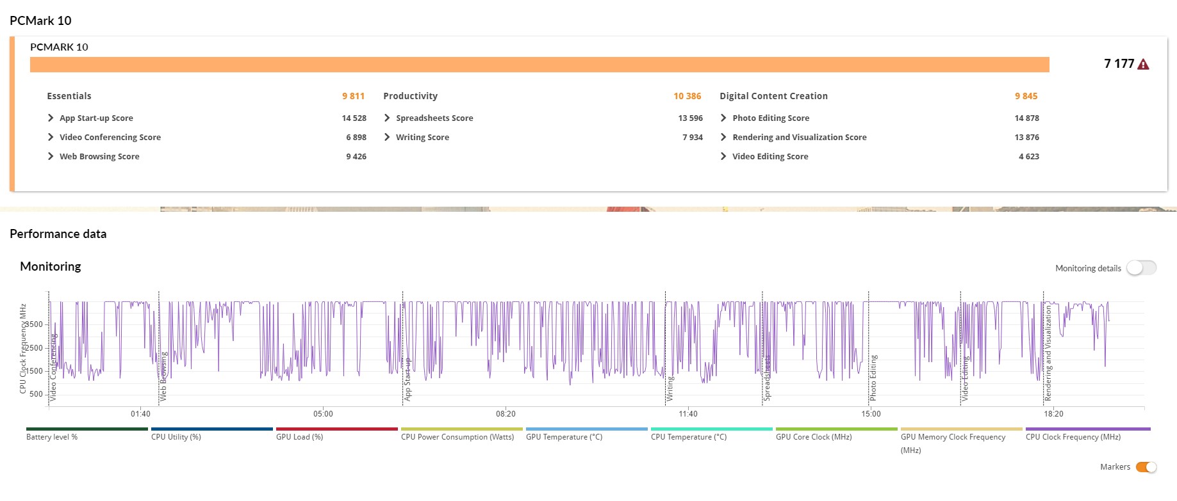The height and width of the screenshot is (501, 1177).
Task: Click the Productivity score 10 386
Action: click(x=687, y=96)
